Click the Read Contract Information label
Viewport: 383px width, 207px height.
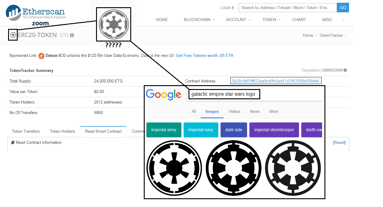tap(39, 142)
